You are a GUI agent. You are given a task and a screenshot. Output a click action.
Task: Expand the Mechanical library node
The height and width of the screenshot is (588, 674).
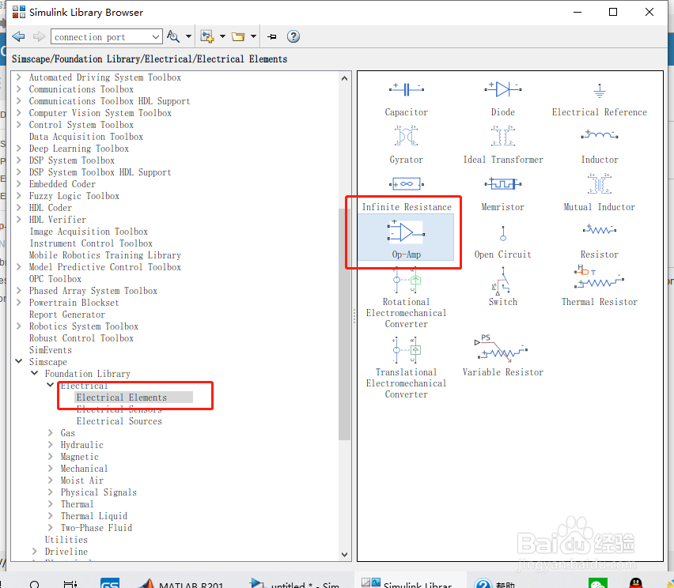[51, 468]
